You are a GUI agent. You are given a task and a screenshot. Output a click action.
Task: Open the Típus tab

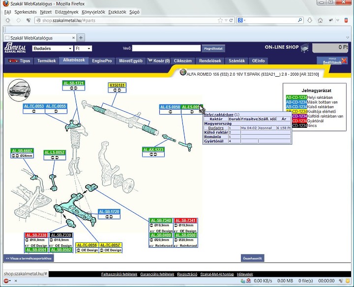point(19,61)
